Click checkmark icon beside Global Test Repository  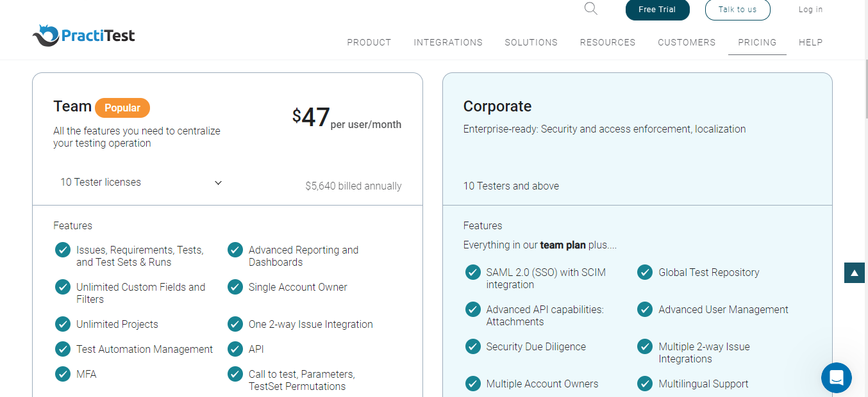645,272
